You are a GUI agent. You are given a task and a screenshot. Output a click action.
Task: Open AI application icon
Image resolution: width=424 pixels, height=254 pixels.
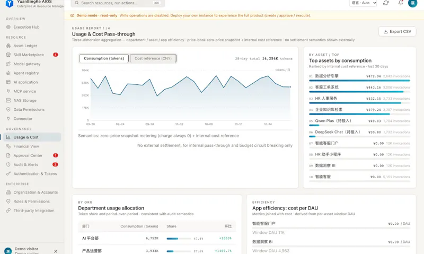(x=8, y=82)
